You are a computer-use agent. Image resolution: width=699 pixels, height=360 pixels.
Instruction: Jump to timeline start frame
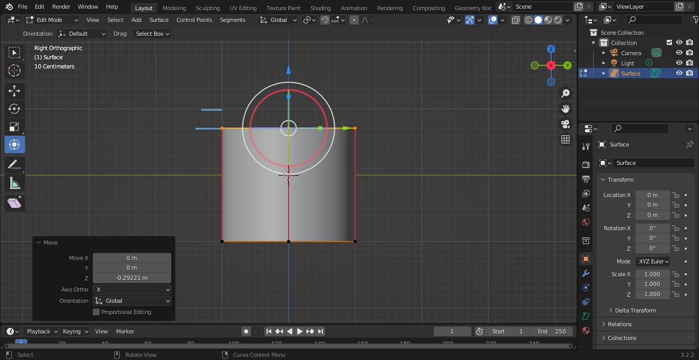tap(269, 331)
